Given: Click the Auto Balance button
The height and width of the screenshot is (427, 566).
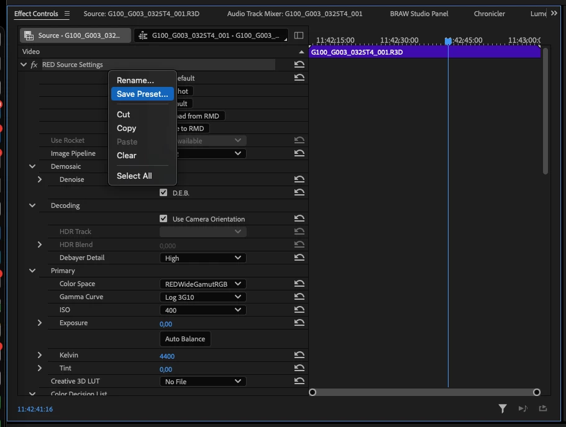Looking at the screenshot, I should tap(185, 339).
